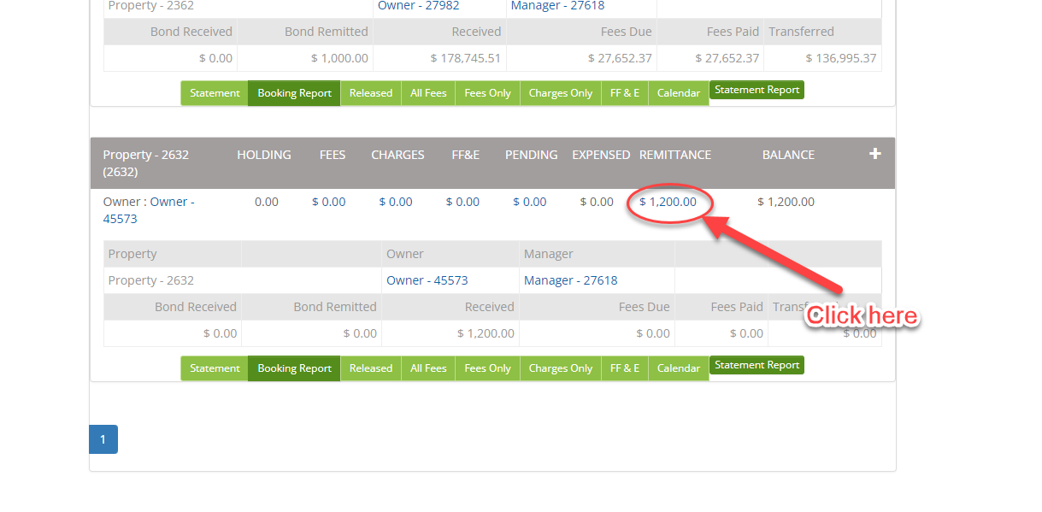Open Manager - 27618 link for Property 2362
1042x512 pixels.
click(557, 6)
